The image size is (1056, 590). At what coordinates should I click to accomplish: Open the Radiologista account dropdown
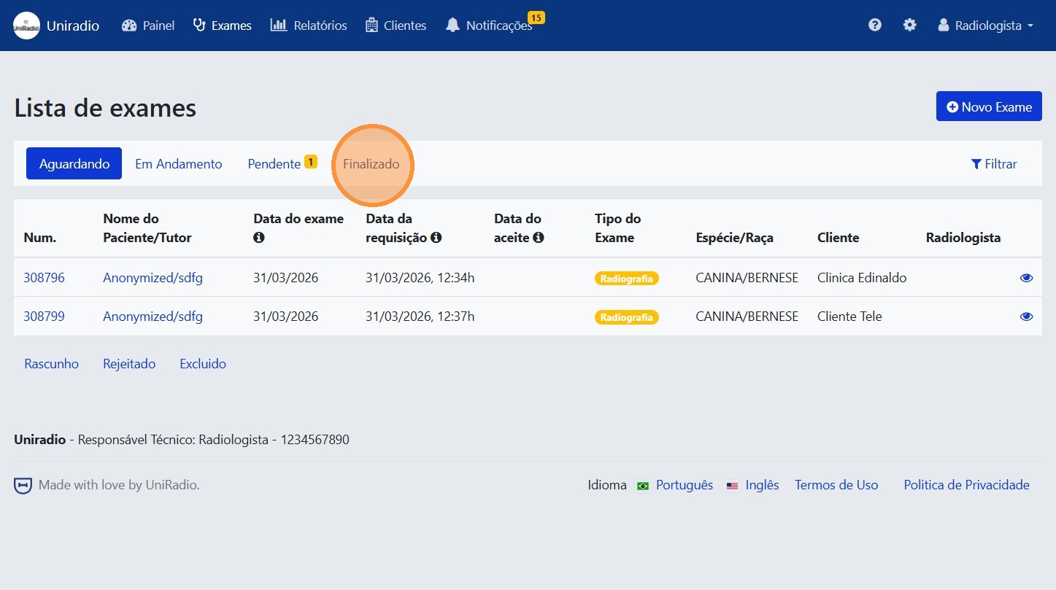[985, 25]
